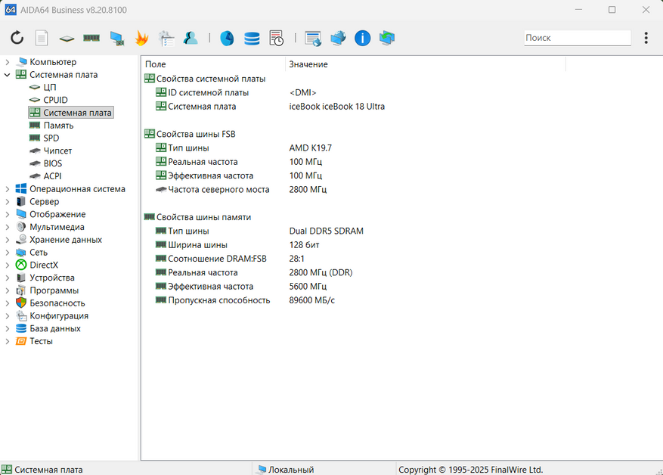This screenshot has height=475, width=663.
Task: Select Тесты in the tree
Action: (x=41, y=341)
